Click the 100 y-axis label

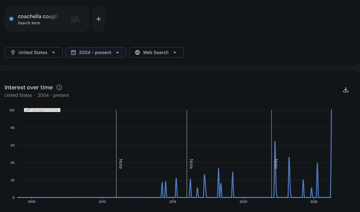pos(12,110)
